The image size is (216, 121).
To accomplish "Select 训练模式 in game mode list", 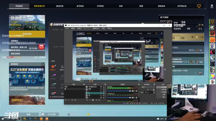I will 27,41.
